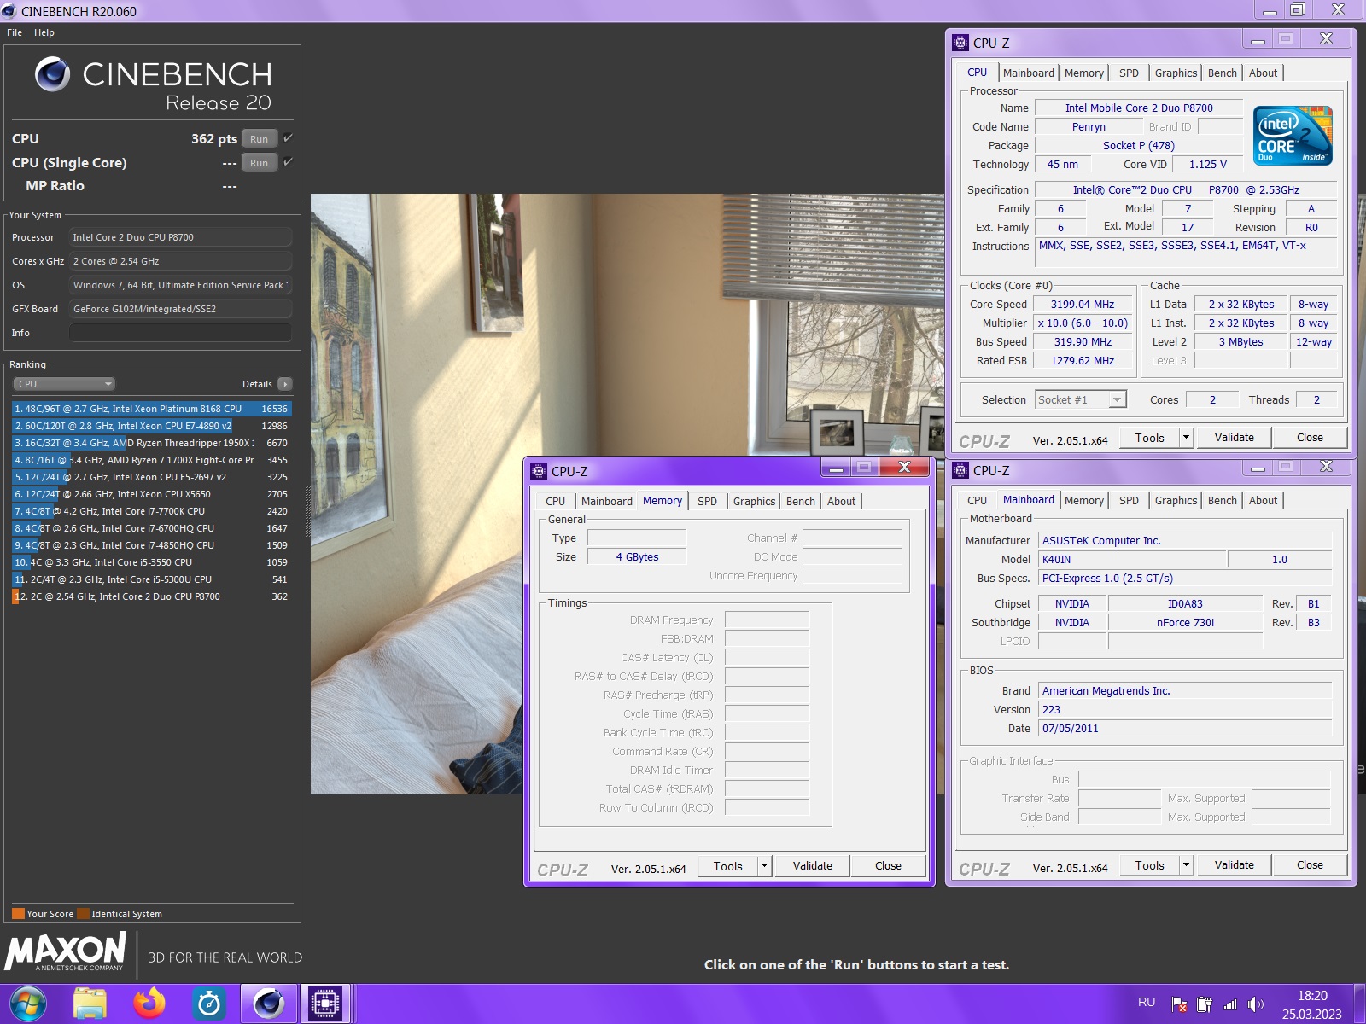Click BIOS date 07/05/2011
The width and height of the screenshot is (1366, 1024).
[x=1185, y=729]
